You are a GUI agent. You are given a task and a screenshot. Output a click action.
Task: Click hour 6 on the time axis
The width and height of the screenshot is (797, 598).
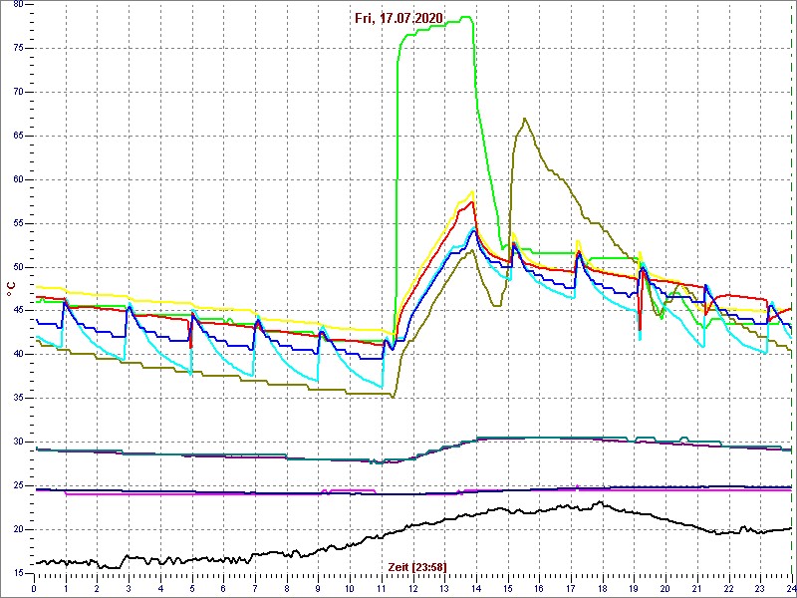[x=223, y=589]
